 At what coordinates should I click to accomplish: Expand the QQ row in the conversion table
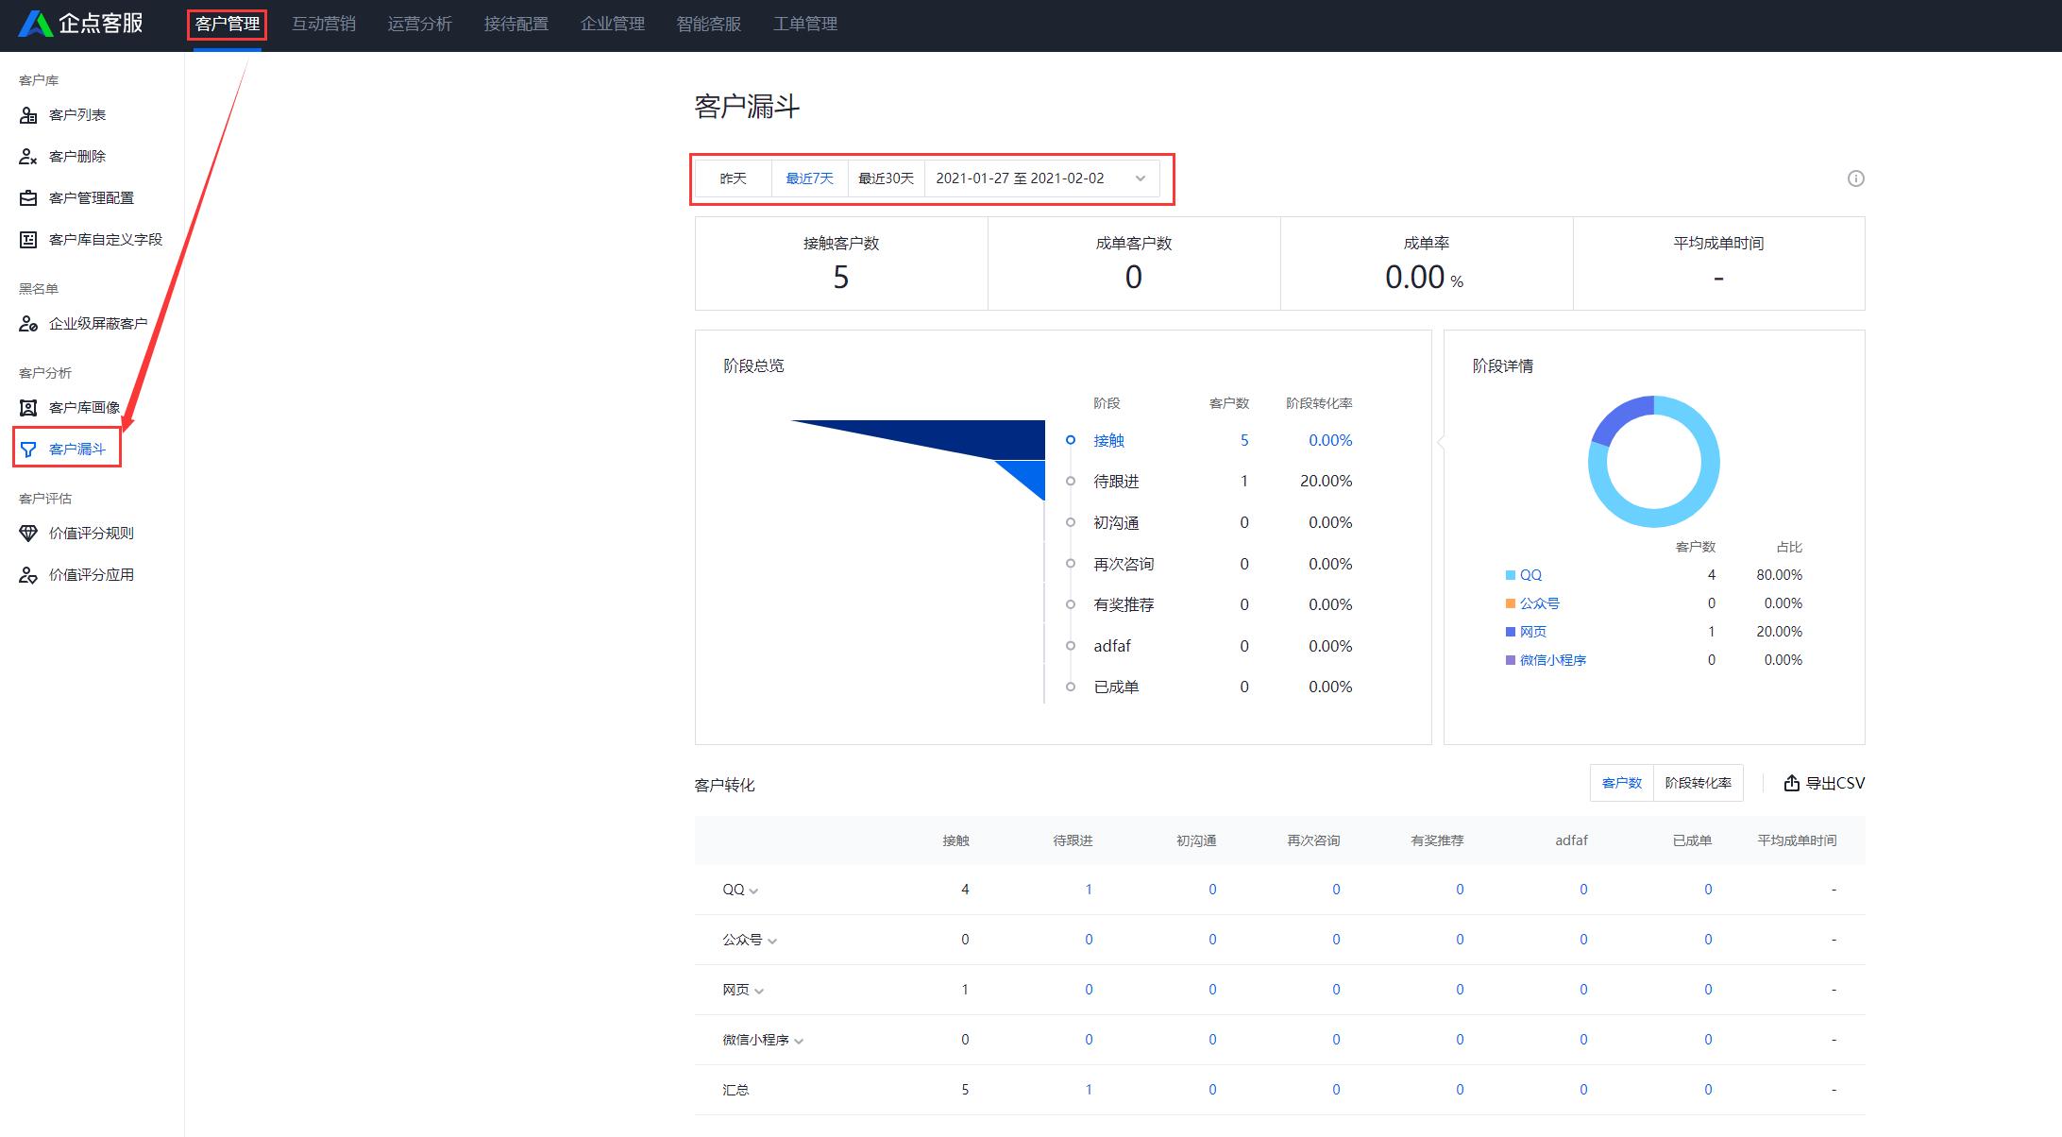pyautogui.click(x=752, y=890)
